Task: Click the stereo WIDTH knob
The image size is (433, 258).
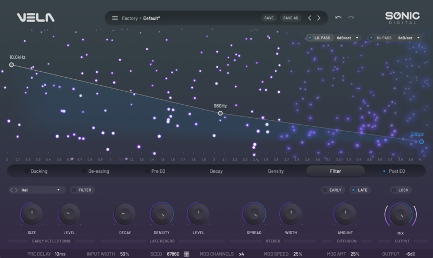Action: click(291, 214)
